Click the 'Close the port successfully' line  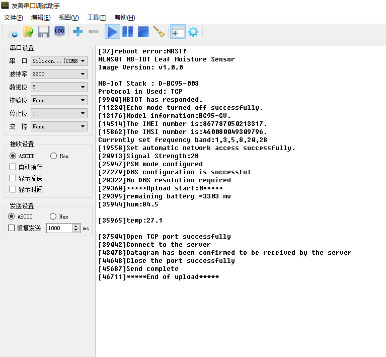coord(167,261)
